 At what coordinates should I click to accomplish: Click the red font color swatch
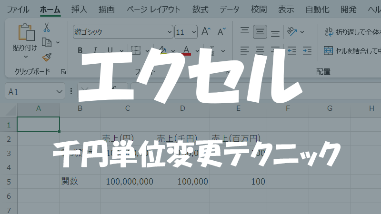186,50
